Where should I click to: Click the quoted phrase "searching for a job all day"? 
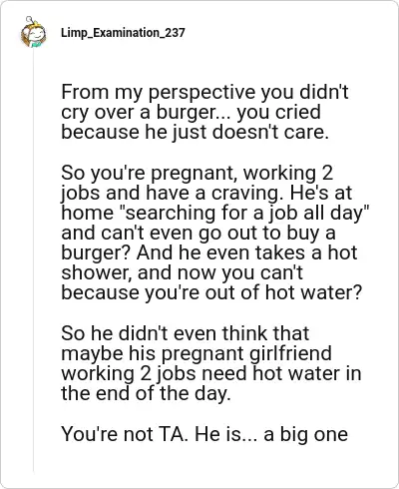pos(242,213)
